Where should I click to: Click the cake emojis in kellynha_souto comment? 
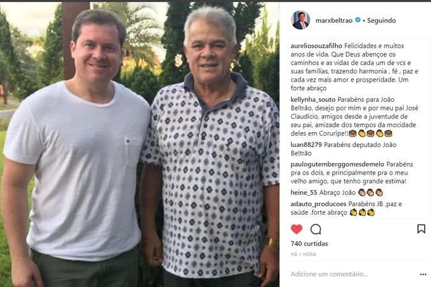pos(370,133)
